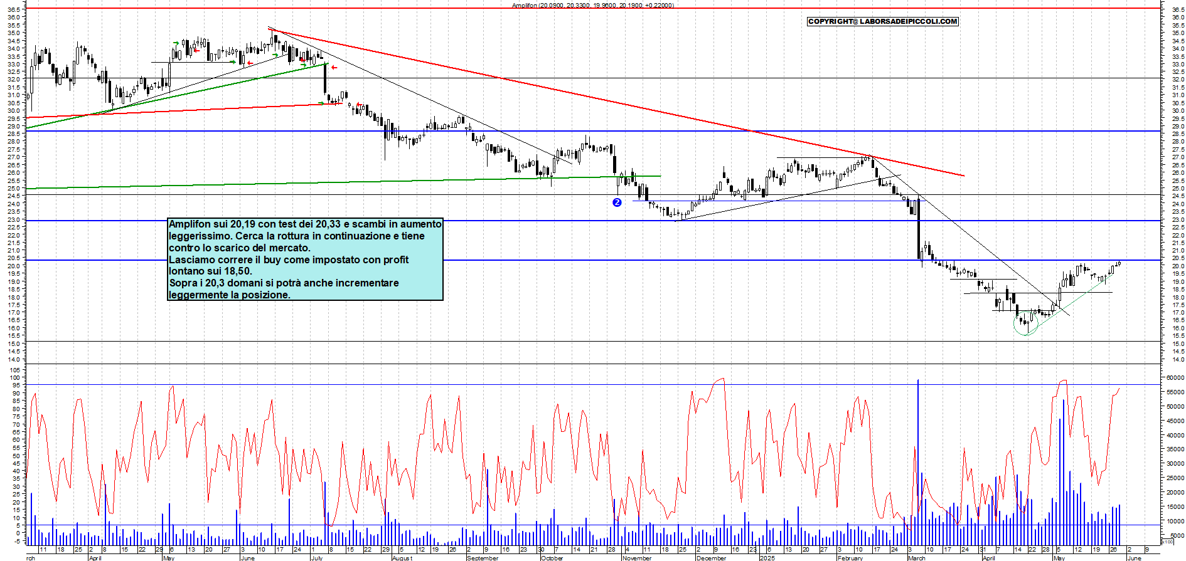The width and height of the screenshot is (1186, 561).
Task: Click the 45000 volume axis label
Action: coord(1175,421)
